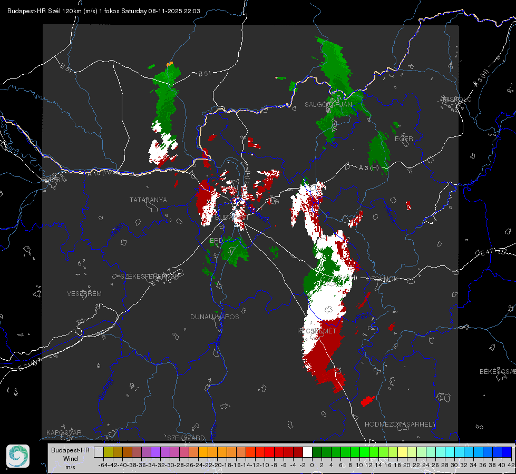Click the Heves county label
The image size is (516, 474).
coord(390,214)
